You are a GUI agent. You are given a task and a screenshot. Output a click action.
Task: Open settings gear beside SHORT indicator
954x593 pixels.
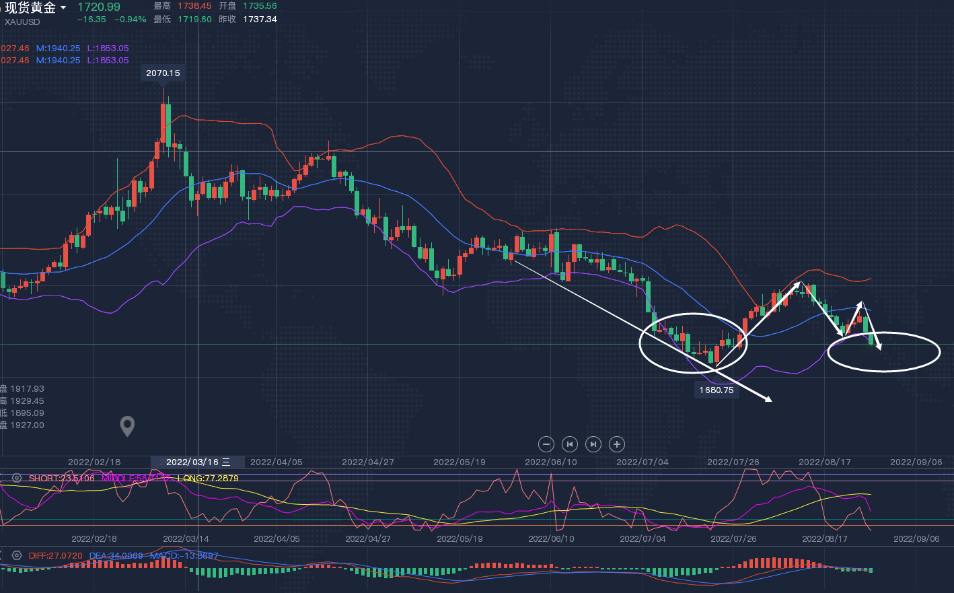tap(17, 479)
